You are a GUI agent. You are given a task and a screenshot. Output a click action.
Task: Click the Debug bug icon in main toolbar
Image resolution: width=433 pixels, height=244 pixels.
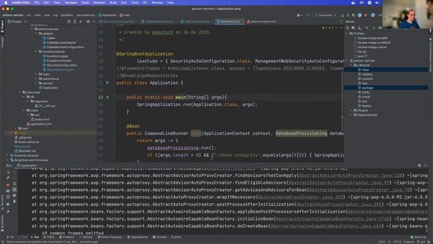(x=348, y=15)
